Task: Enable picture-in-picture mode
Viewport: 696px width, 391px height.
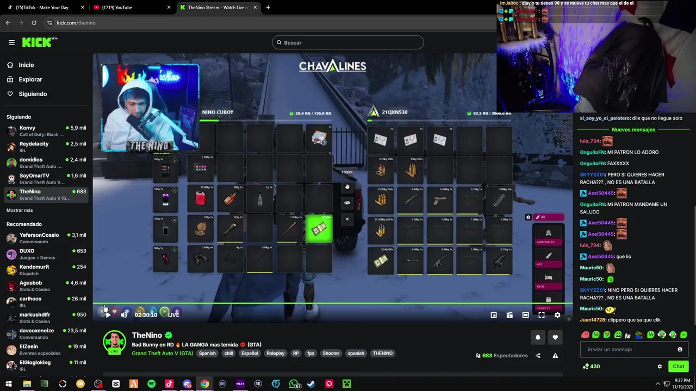Action: point(494,315)
